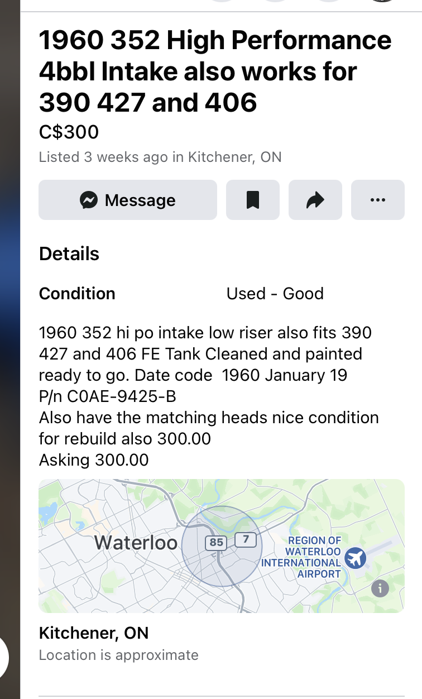Click the P/n C0AE-9425-B part number line
This screenshot has height=699, width=422.
point(108,396)
